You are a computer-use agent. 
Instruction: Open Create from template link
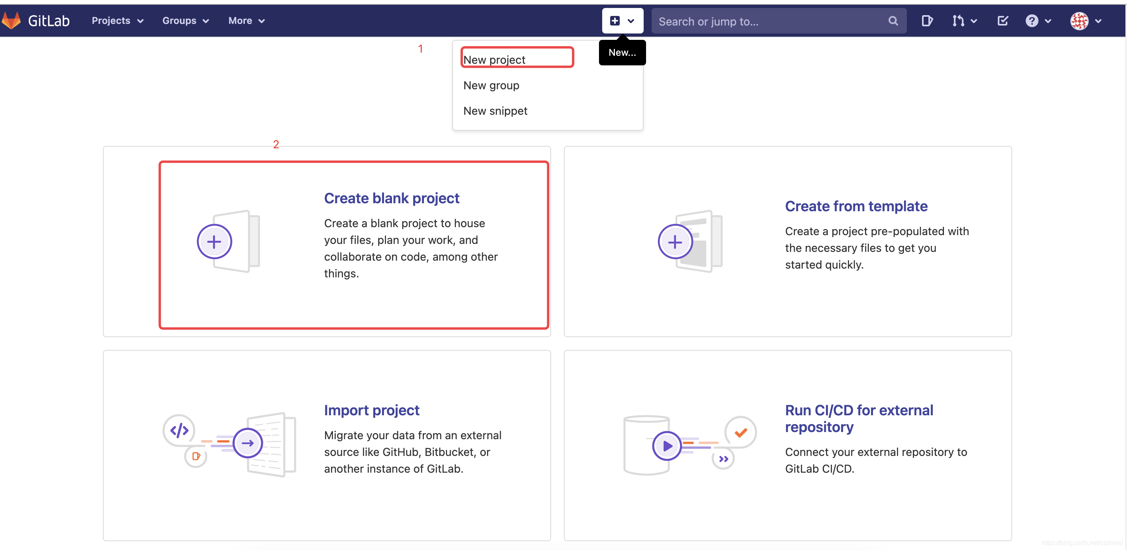pos(856,206)
